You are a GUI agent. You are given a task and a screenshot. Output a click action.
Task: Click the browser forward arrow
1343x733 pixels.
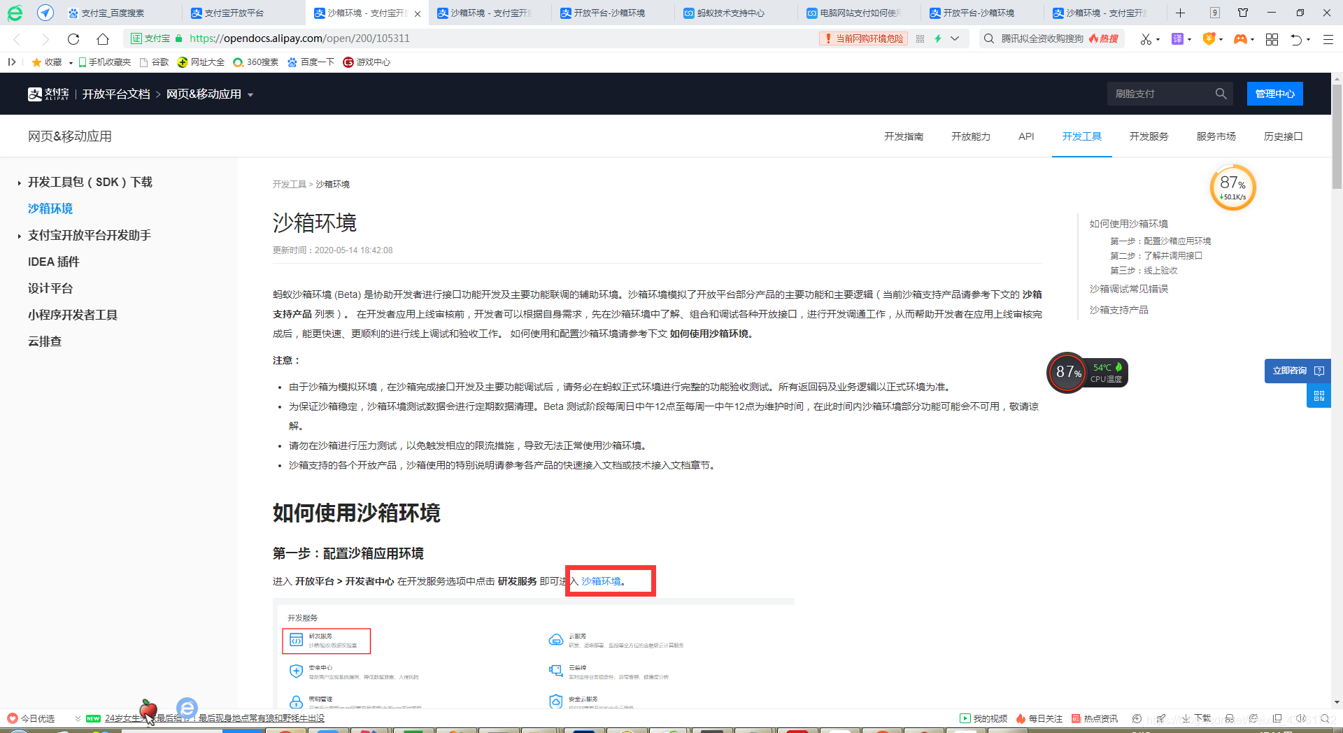coord(45,39)
